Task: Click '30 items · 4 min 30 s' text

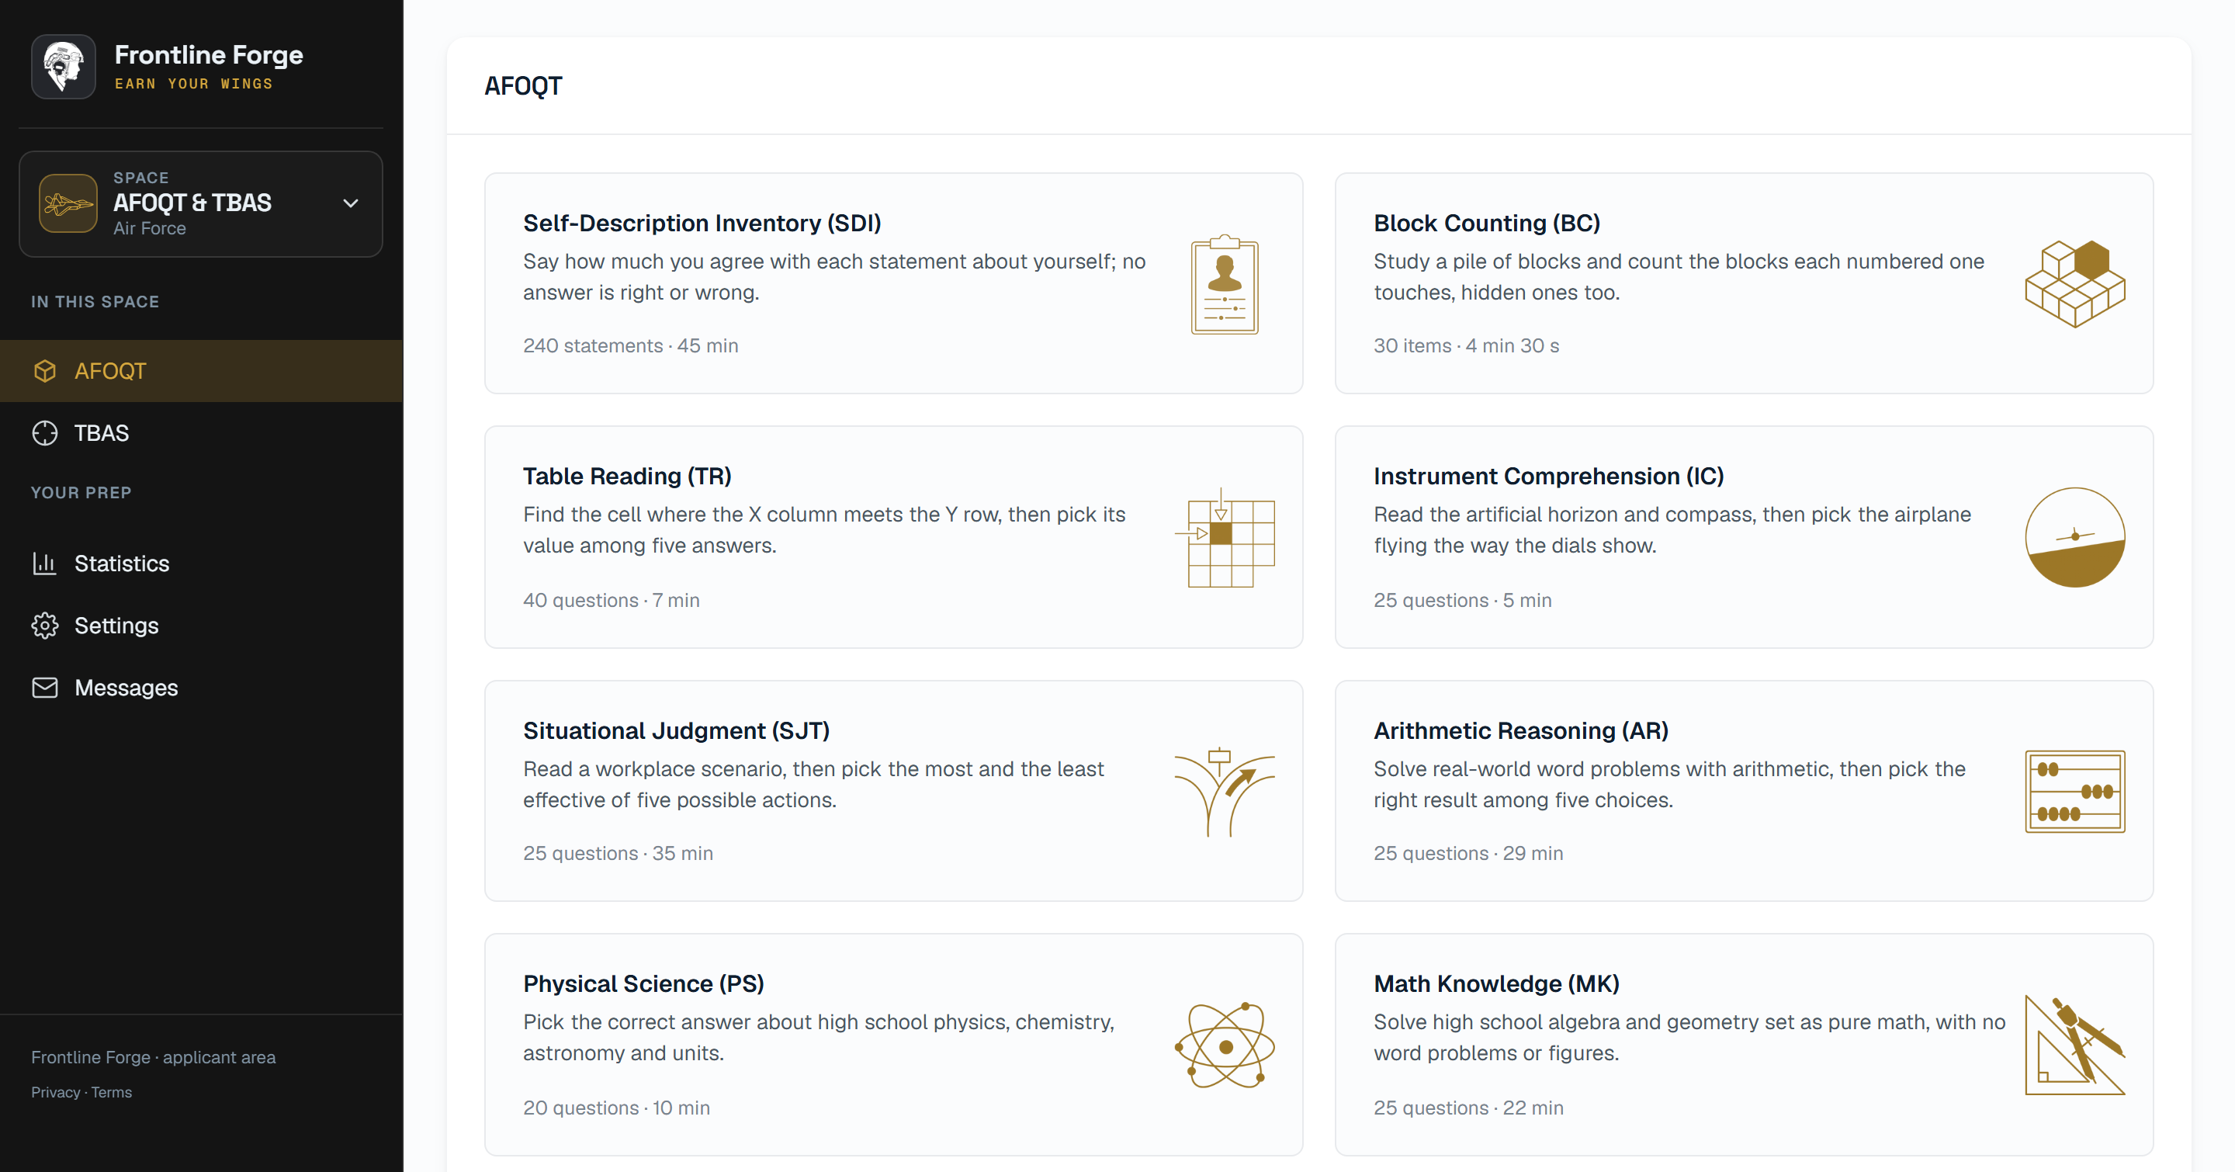Action: point(1466,345)
